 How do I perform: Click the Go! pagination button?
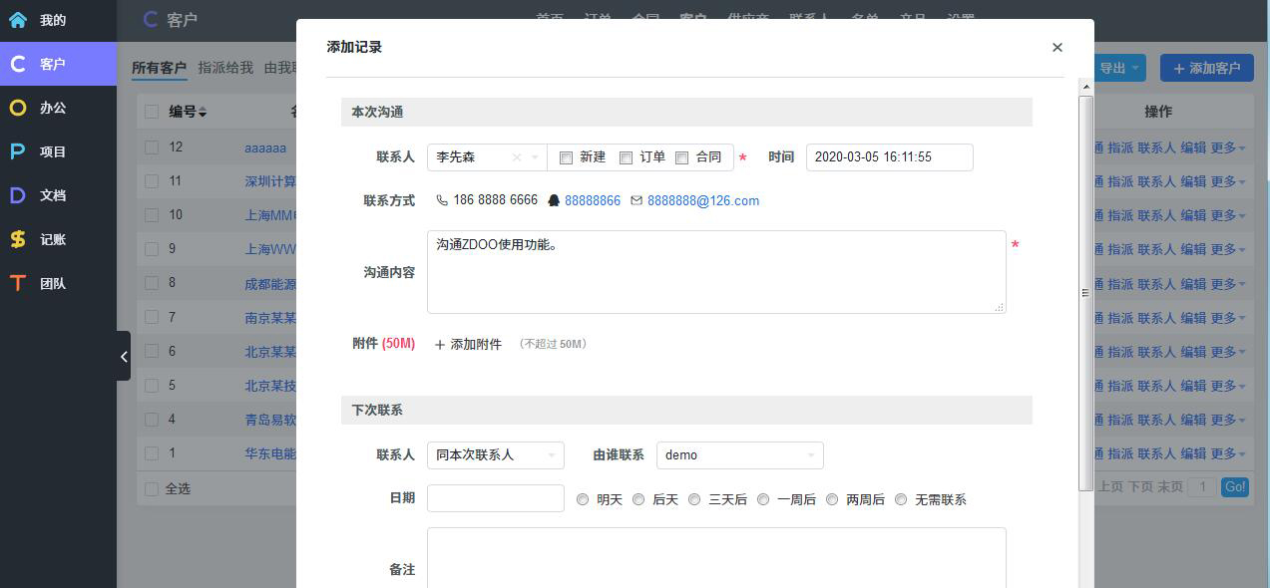point(1235,487)
